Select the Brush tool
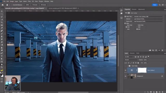This screenshot has width=166, height=93. [2, 34]
